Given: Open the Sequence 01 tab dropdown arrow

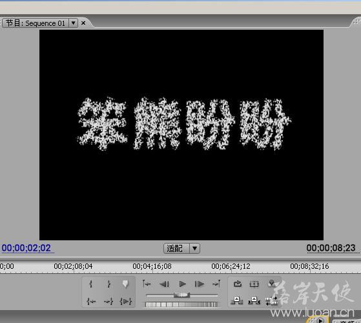Looking at the screenshot, I should click(73, 23).
